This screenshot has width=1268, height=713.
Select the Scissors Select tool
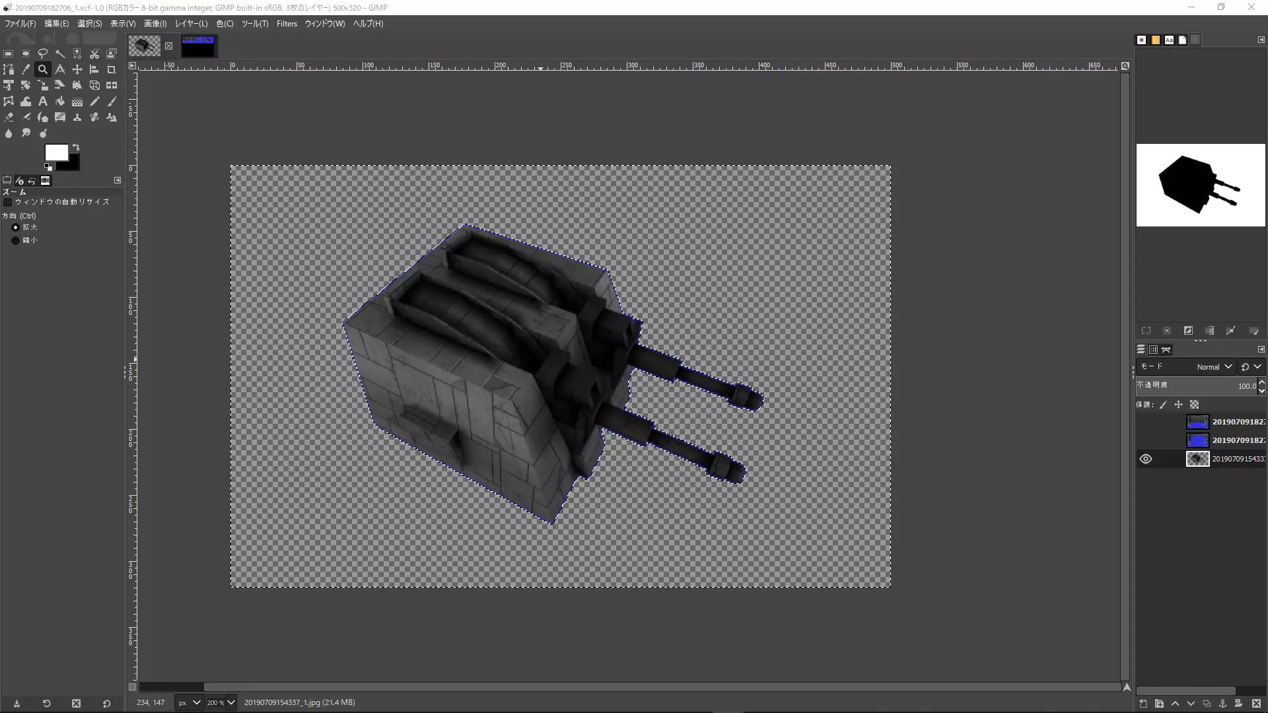point(94,53)
